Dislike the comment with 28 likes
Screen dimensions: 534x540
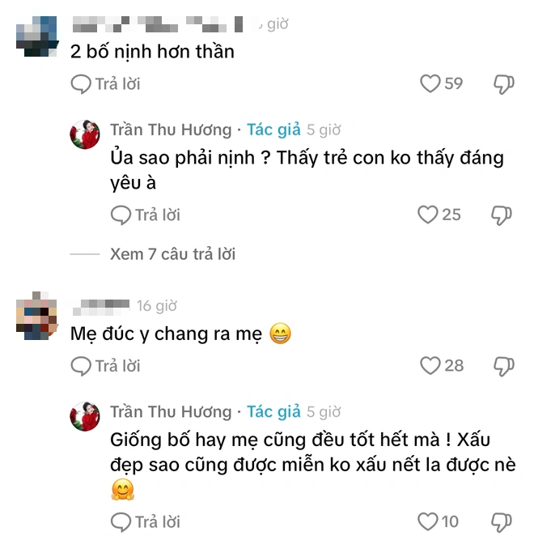tap(503, 366)
